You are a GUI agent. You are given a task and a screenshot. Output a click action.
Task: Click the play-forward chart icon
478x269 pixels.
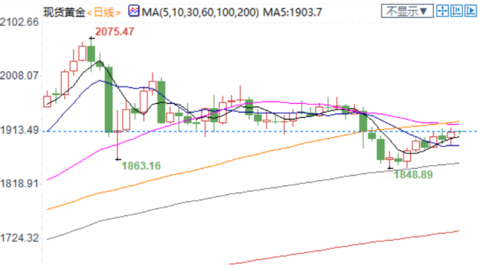click(x=471, y=11)
